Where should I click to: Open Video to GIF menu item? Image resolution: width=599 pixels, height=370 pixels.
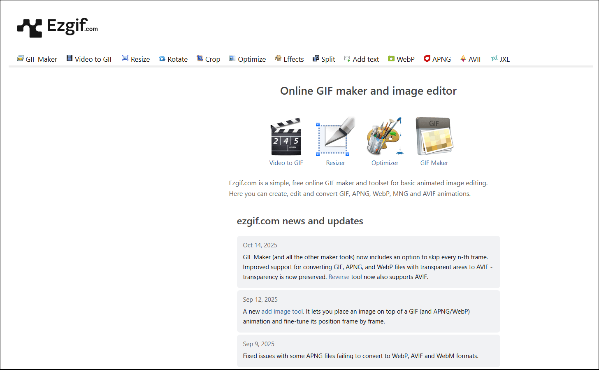click(94, 59)
